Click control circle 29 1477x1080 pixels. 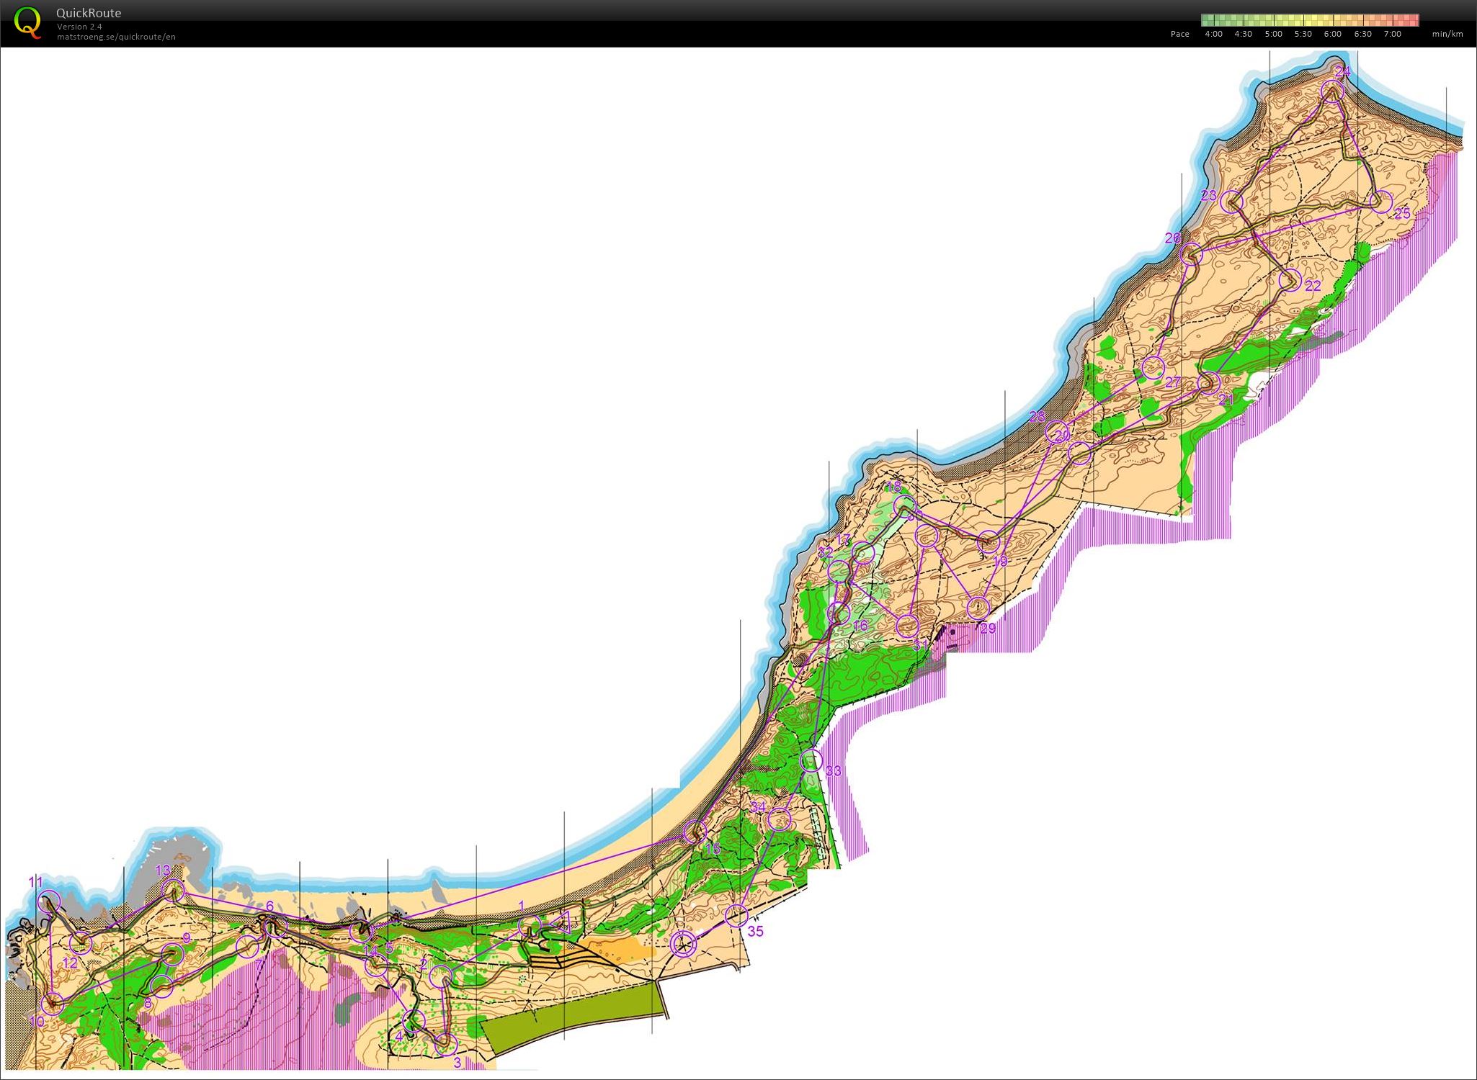977,608
